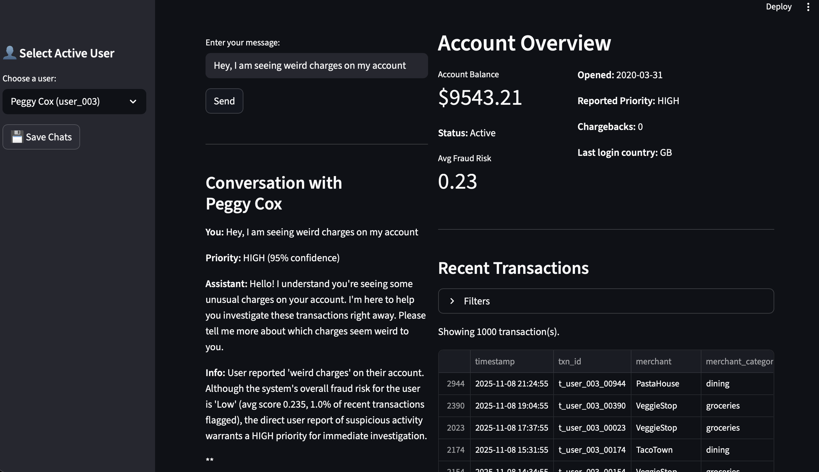The width and height of the screenshot is (819, 472).
Task: Select the PastaHouse transaction row
Action: pos(657,384)
